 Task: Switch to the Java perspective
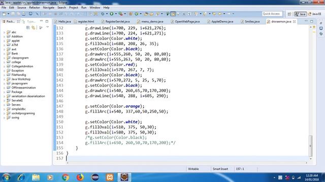[300, 14]
